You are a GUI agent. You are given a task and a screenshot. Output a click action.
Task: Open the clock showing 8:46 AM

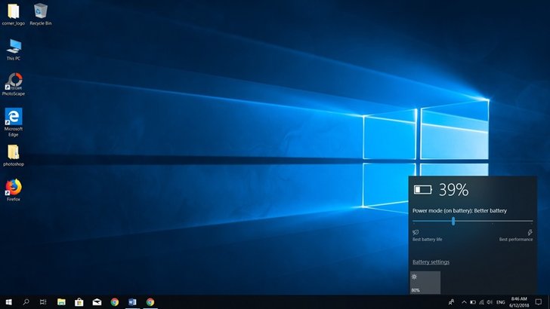519,302
